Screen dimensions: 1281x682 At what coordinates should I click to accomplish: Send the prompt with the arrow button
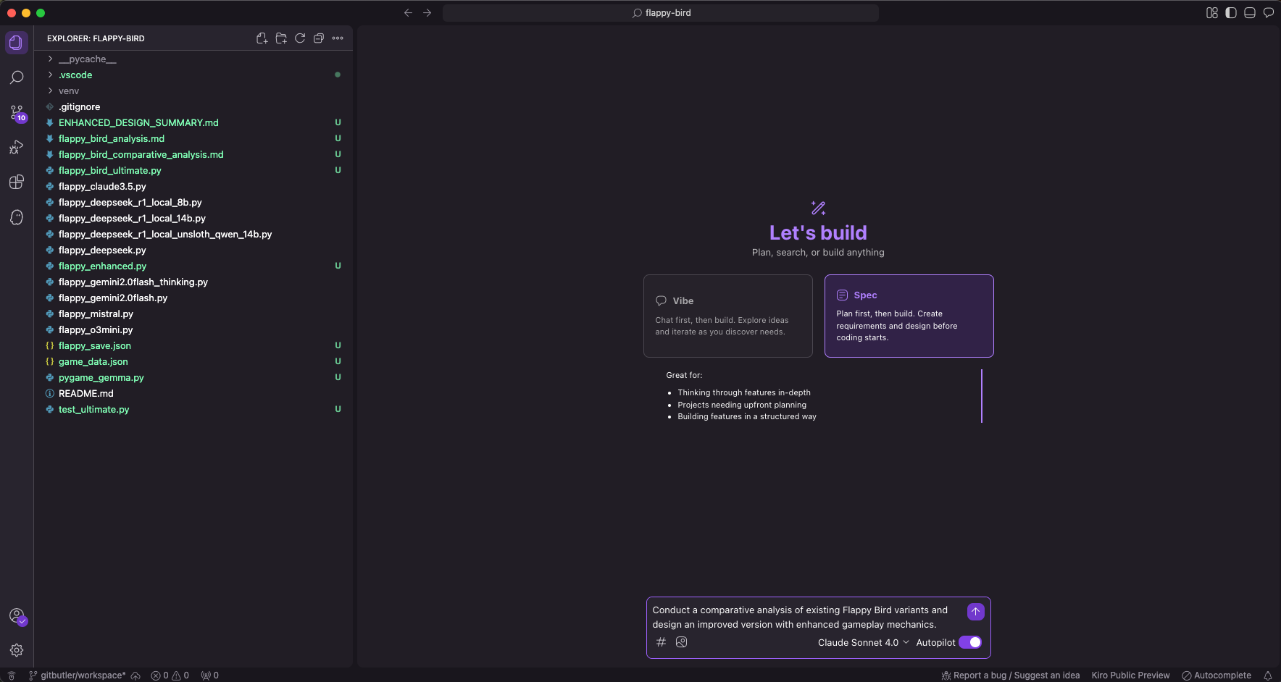(x=976, y=612)
